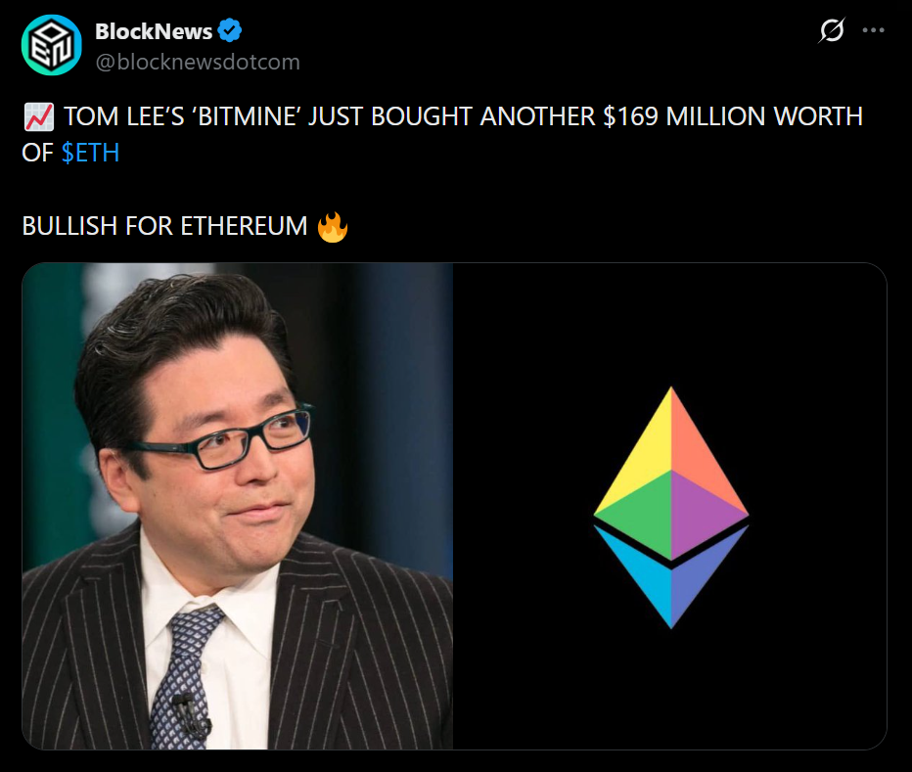Screen dimensions: 912x772
Task: Click the 'BULLISH FOR ETHEREUM' text line
Action: 164,226
